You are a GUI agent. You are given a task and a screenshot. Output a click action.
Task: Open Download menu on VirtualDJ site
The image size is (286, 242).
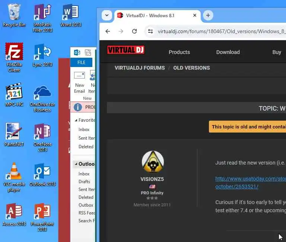tap(228, 52)
